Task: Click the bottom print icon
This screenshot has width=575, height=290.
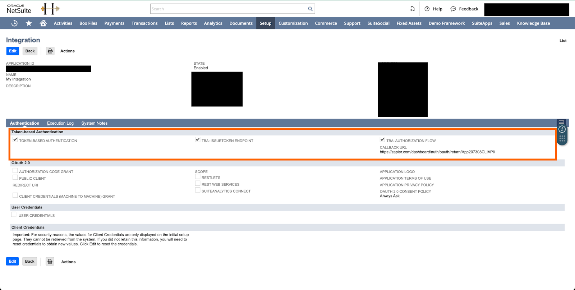Action: tap(50, 262)
